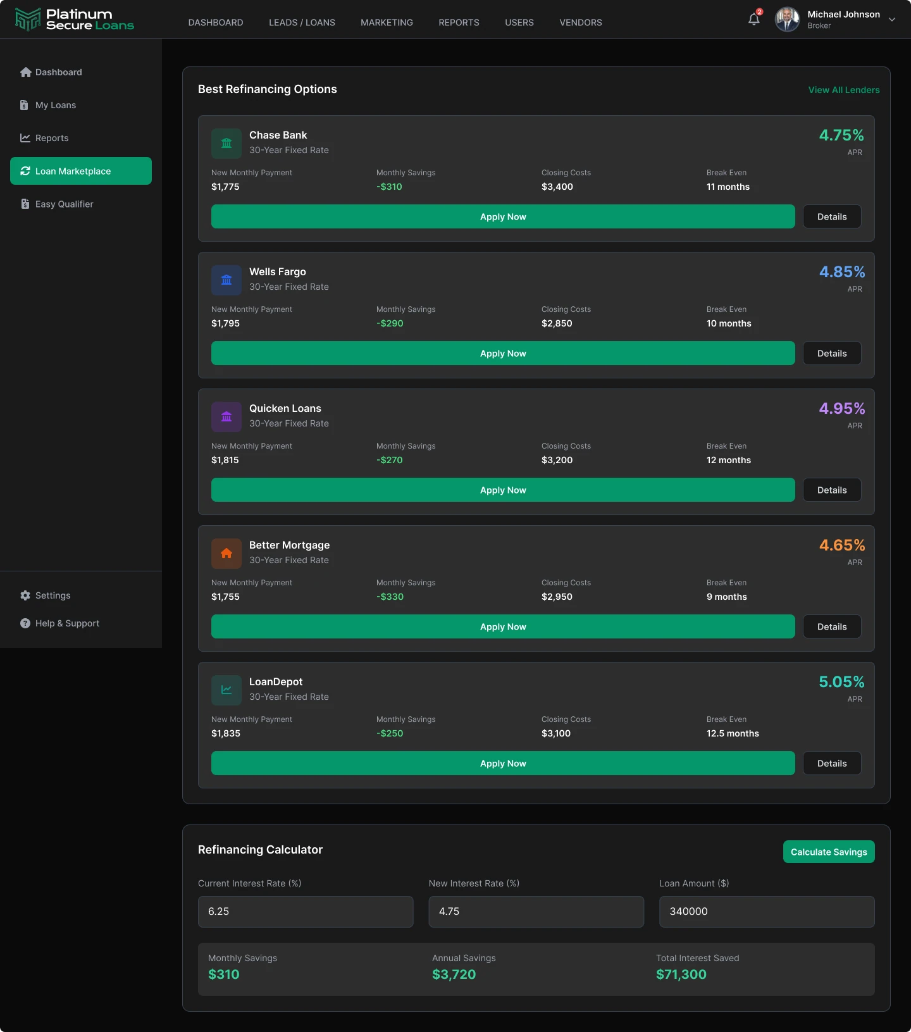The image size is (911, 1032).
Task: Open the LEADS / LOANS navigation tab
Action: click(x=302, y=23)
